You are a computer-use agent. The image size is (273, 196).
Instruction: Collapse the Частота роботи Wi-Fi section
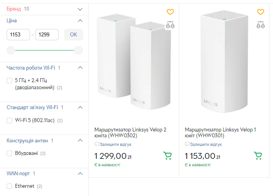click(80, 68)
